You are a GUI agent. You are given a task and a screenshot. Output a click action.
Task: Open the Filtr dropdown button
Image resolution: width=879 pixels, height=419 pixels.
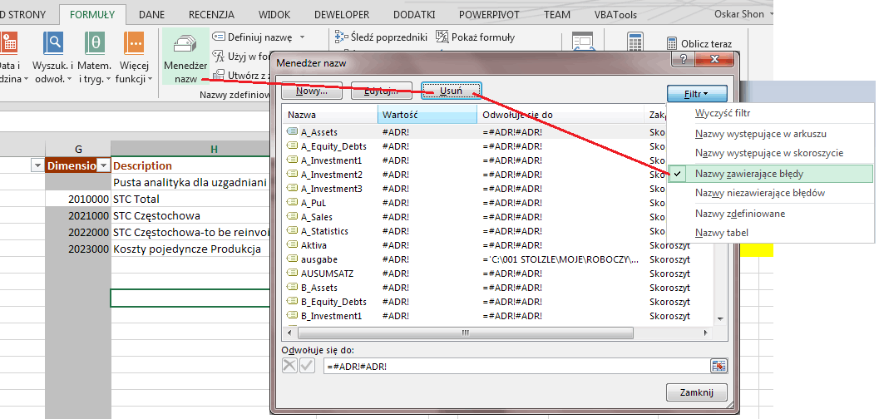697,94
